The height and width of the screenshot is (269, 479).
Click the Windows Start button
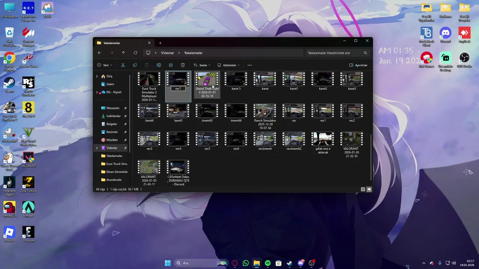coord(168,263)
